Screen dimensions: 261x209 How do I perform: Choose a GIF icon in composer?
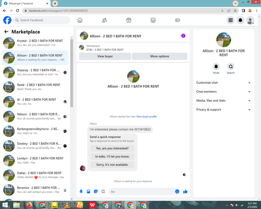pyautogui.click(x=103, y=192)
